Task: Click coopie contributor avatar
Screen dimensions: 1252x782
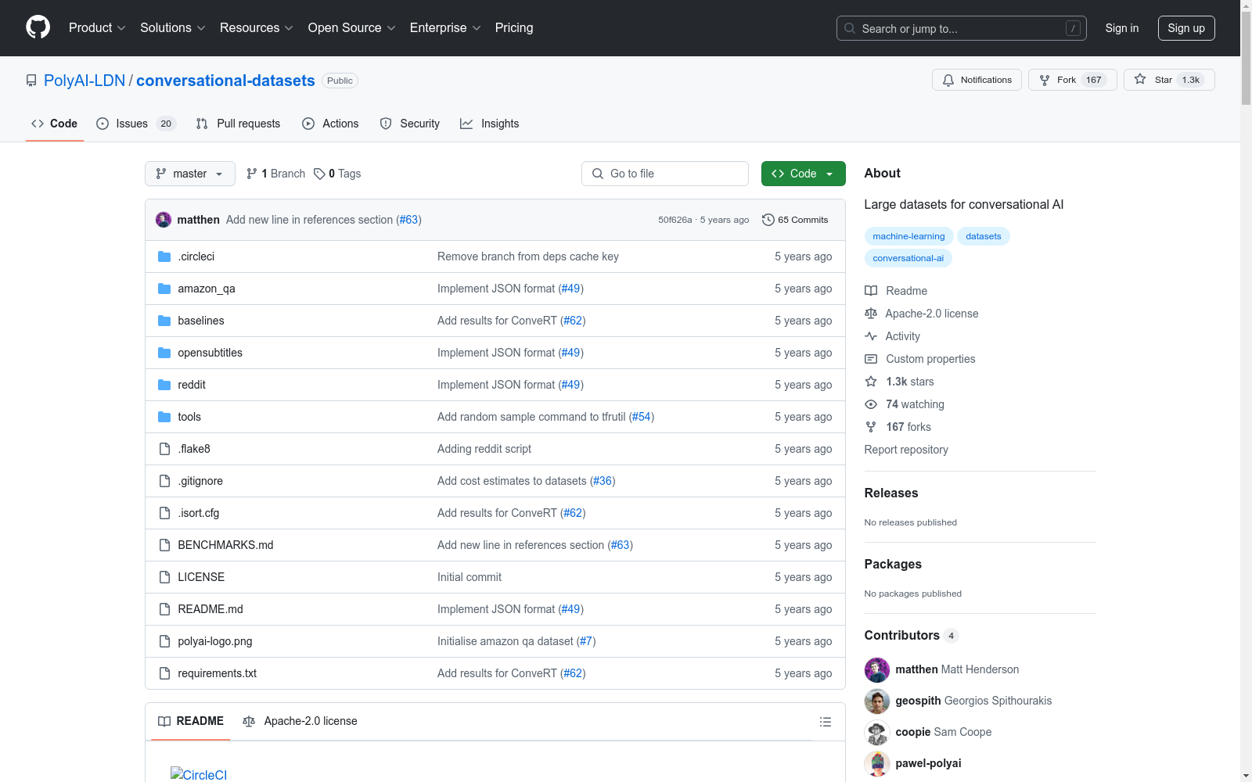Action: 877,732
